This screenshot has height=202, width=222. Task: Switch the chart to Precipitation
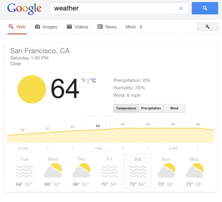click(x=151, y=108)
